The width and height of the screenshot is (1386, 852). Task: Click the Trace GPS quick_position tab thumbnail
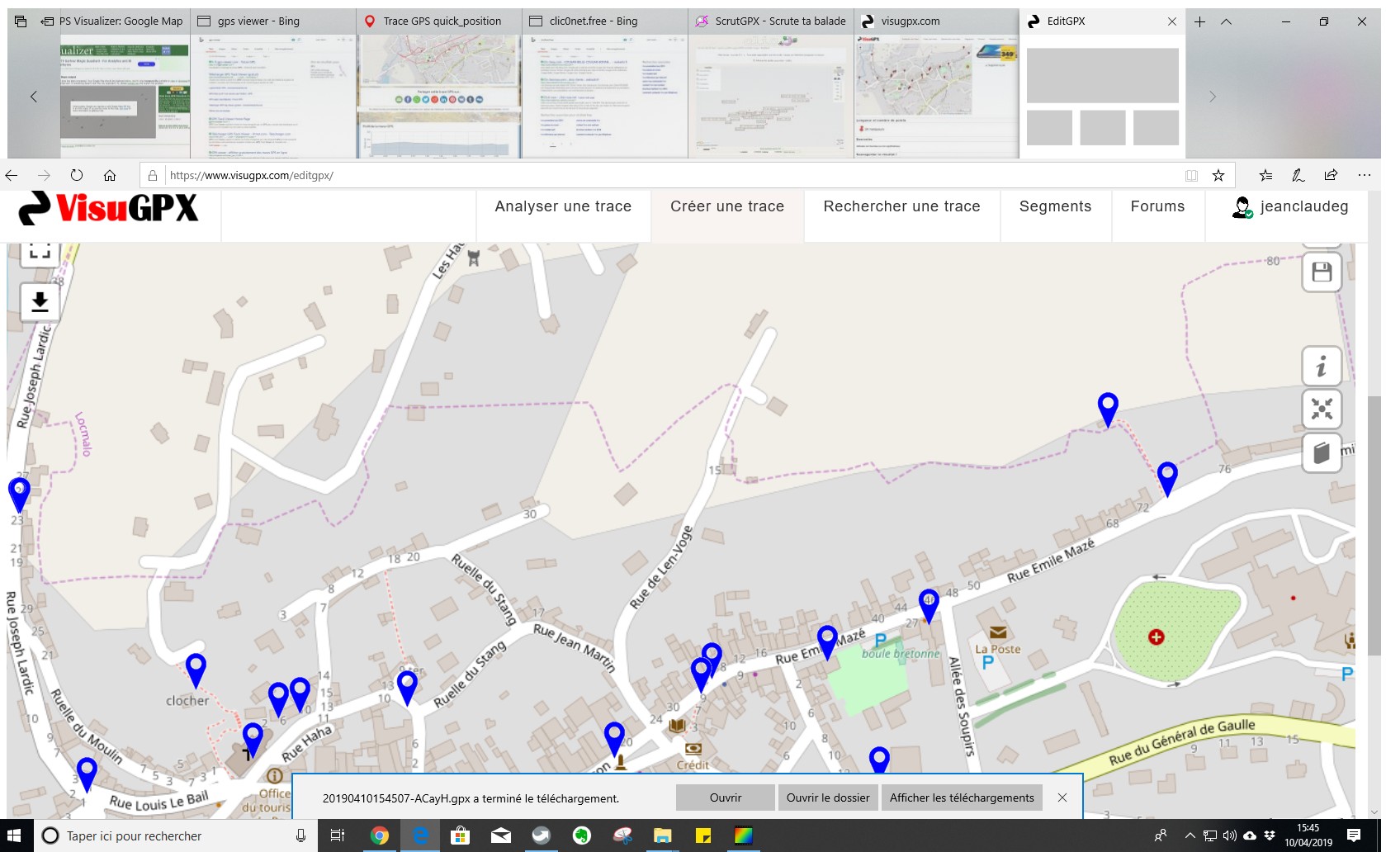coord(439,96)
